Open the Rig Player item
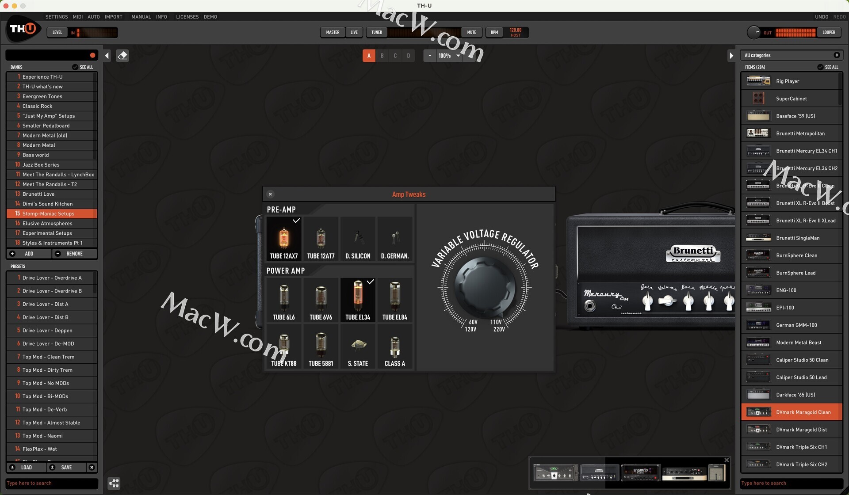 792,81
